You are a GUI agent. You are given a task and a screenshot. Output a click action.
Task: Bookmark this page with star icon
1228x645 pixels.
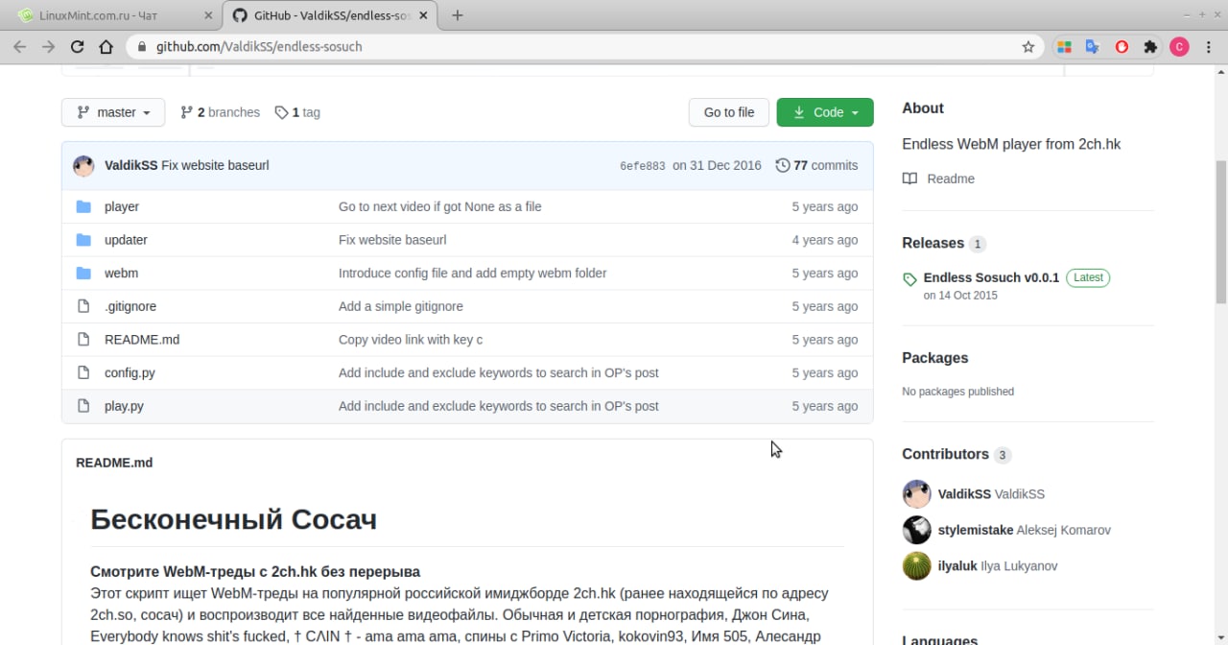coord(1028,46)
